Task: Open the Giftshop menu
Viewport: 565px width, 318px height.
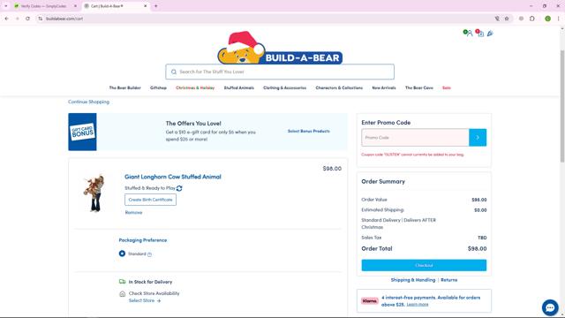Action: point(158,88)
